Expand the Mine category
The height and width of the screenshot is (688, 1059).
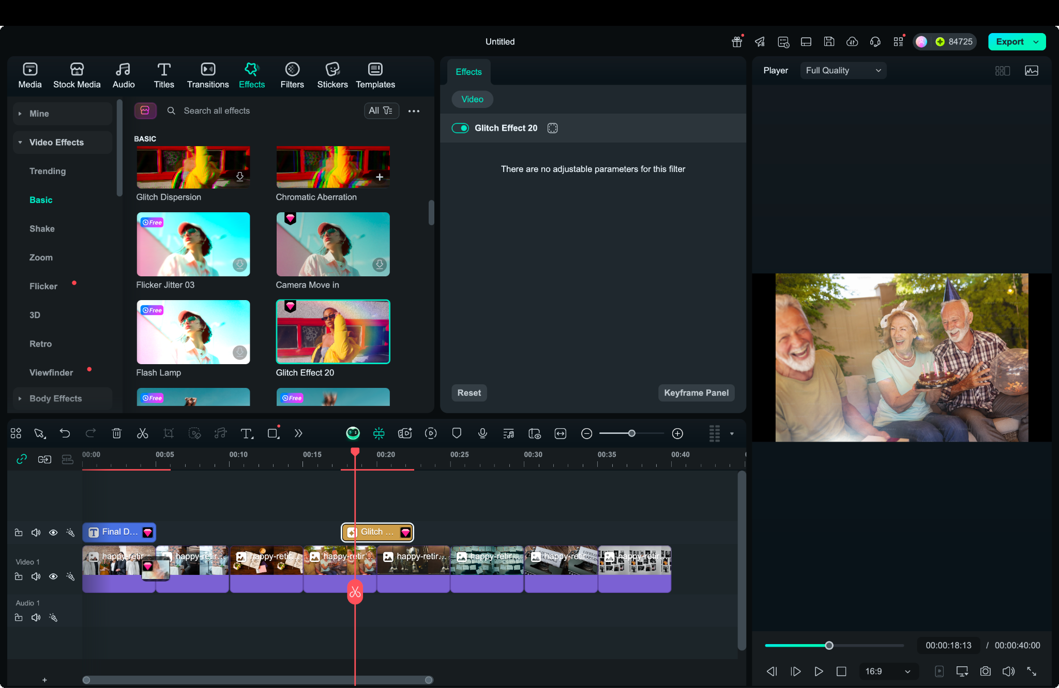pyautogui.click(x=62, y=114)
